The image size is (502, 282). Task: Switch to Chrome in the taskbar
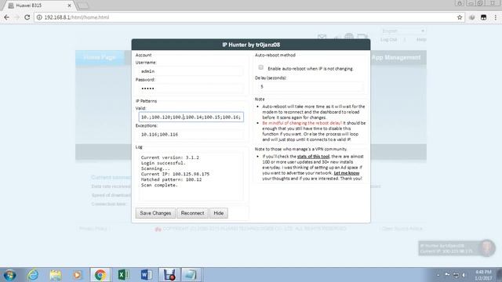point(100,275)
